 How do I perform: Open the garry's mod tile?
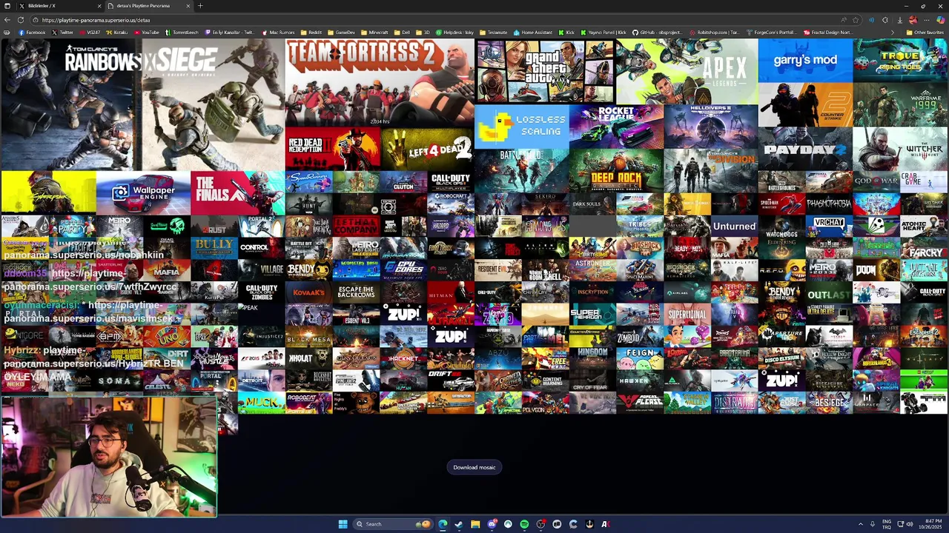pos(805,60)
